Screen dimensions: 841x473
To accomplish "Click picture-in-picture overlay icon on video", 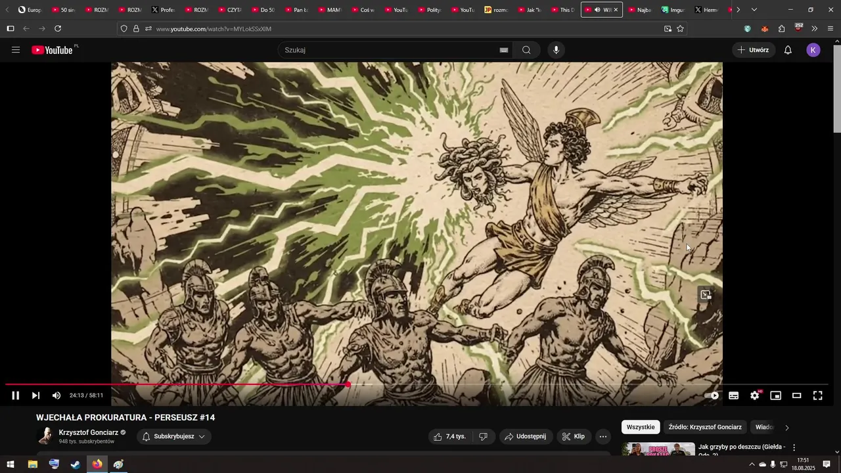I will coord(706,295).
